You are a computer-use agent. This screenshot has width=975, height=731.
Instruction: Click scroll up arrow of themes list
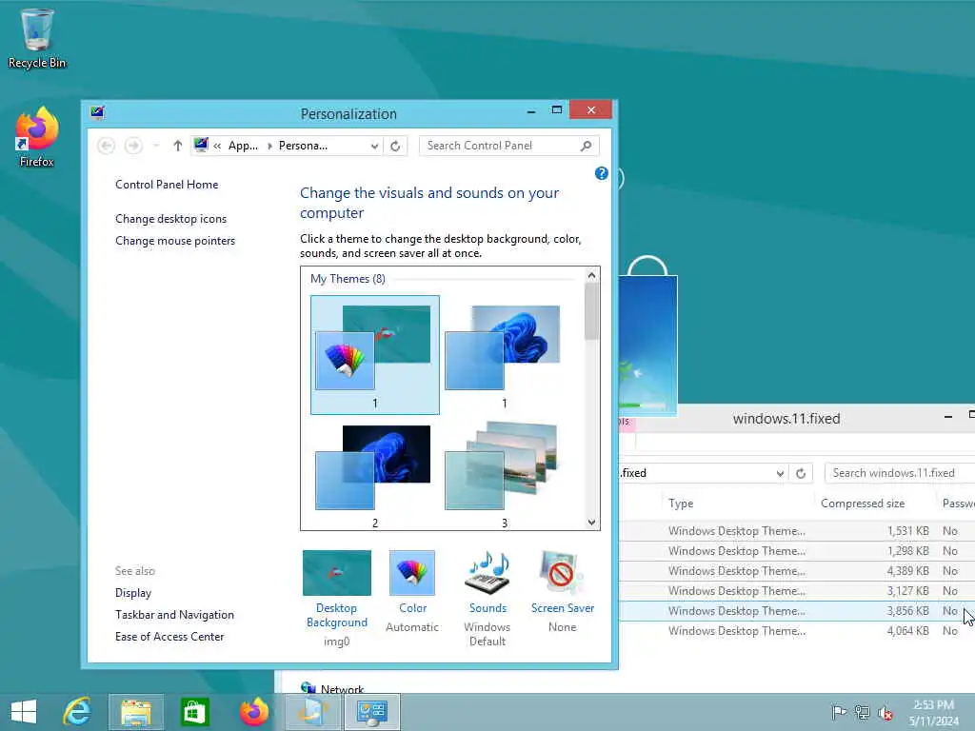click(x=592, y=275)
